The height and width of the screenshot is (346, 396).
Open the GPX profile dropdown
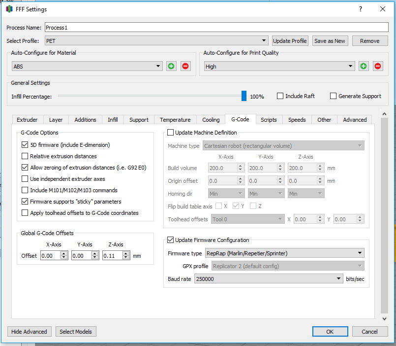pos(288,266)
